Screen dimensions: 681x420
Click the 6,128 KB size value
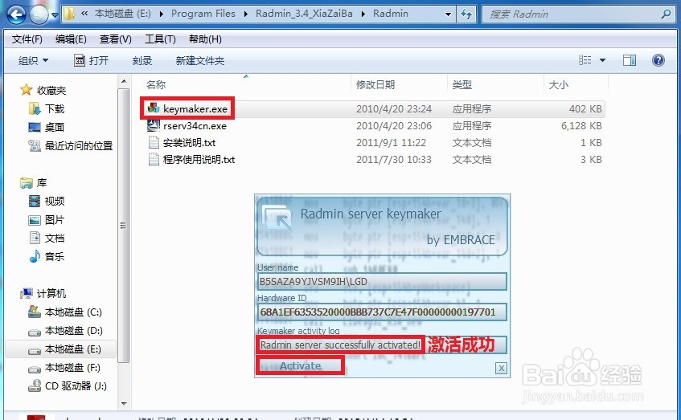[x=581, y=126]
